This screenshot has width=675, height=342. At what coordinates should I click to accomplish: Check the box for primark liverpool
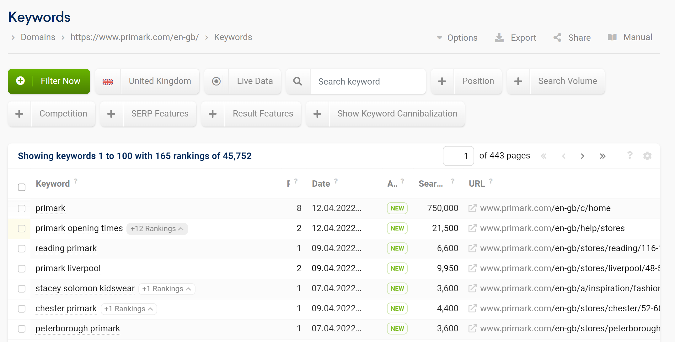[x=22, y=269]
